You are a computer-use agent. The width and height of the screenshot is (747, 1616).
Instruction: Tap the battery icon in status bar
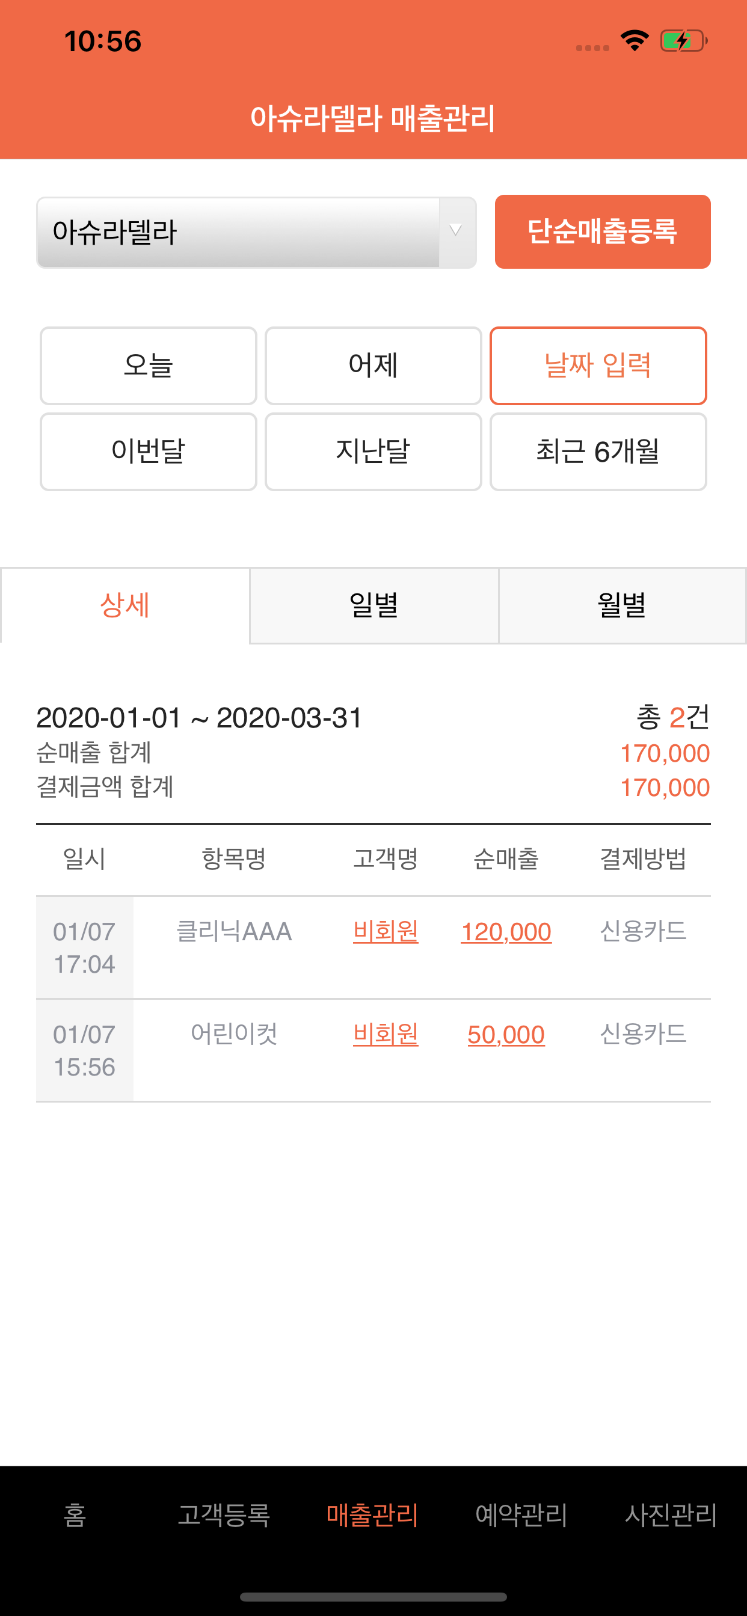point(684,41)
